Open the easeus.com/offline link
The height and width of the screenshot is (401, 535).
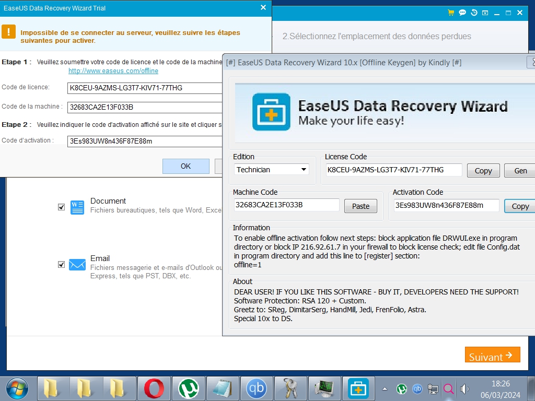113,71
